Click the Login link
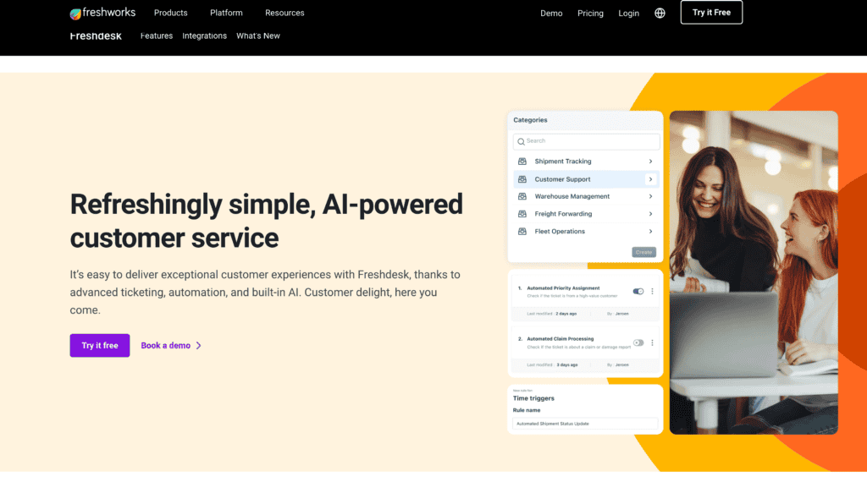This screenshot has width=867, height=482. [629, 14]
